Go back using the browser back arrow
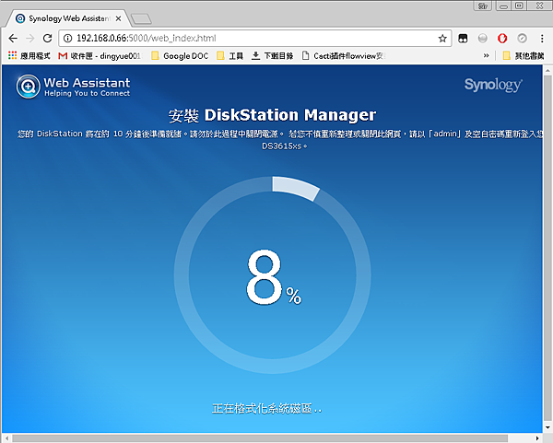The width and height of the screenshot is (553, 443). click(x=13, y=38)
